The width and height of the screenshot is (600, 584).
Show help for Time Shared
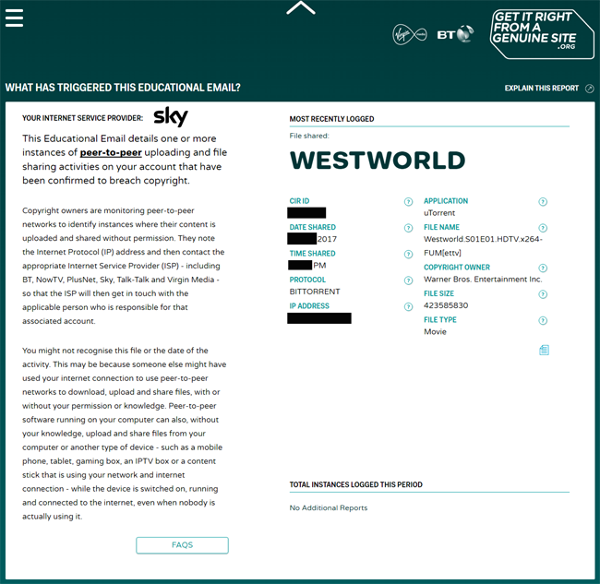(x=408, y=255)
